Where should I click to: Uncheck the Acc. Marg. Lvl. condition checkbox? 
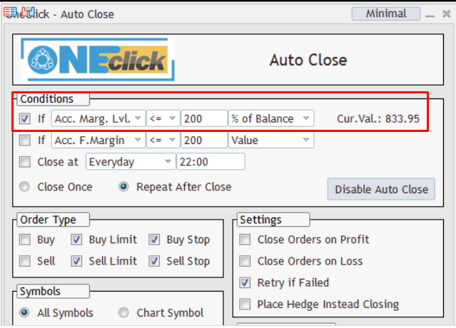click(25, 118)
